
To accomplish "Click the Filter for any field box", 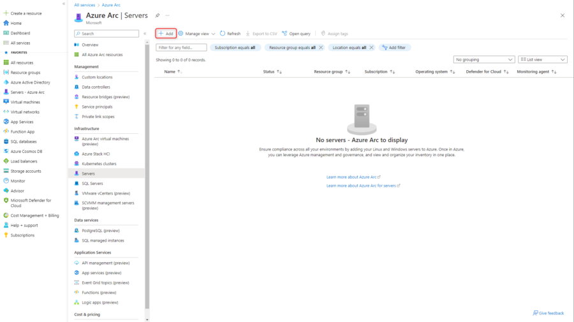I will (x=181, y=48).
